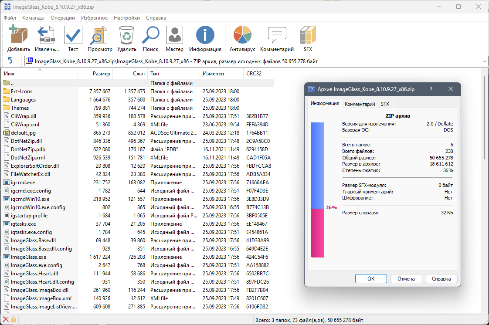The image size is (489, 325).
Task: Click the Комментарий speech bubble icon
Action: tap(277, 35)
